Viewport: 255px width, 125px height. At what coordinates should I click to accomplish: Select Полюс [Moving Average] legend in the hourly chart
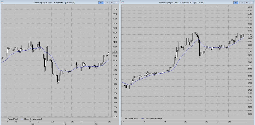(x=152, y=119)
